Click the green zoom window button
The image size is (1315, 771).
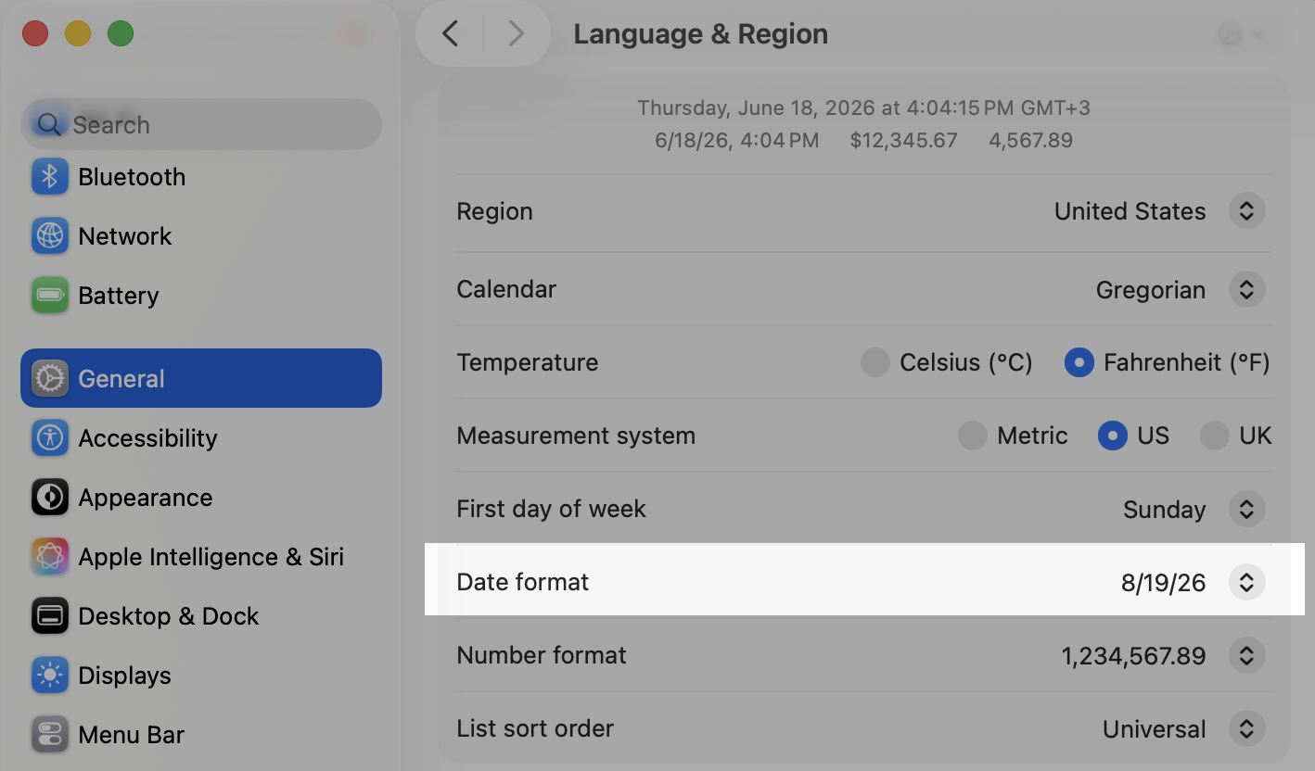[x=121, y=34]
